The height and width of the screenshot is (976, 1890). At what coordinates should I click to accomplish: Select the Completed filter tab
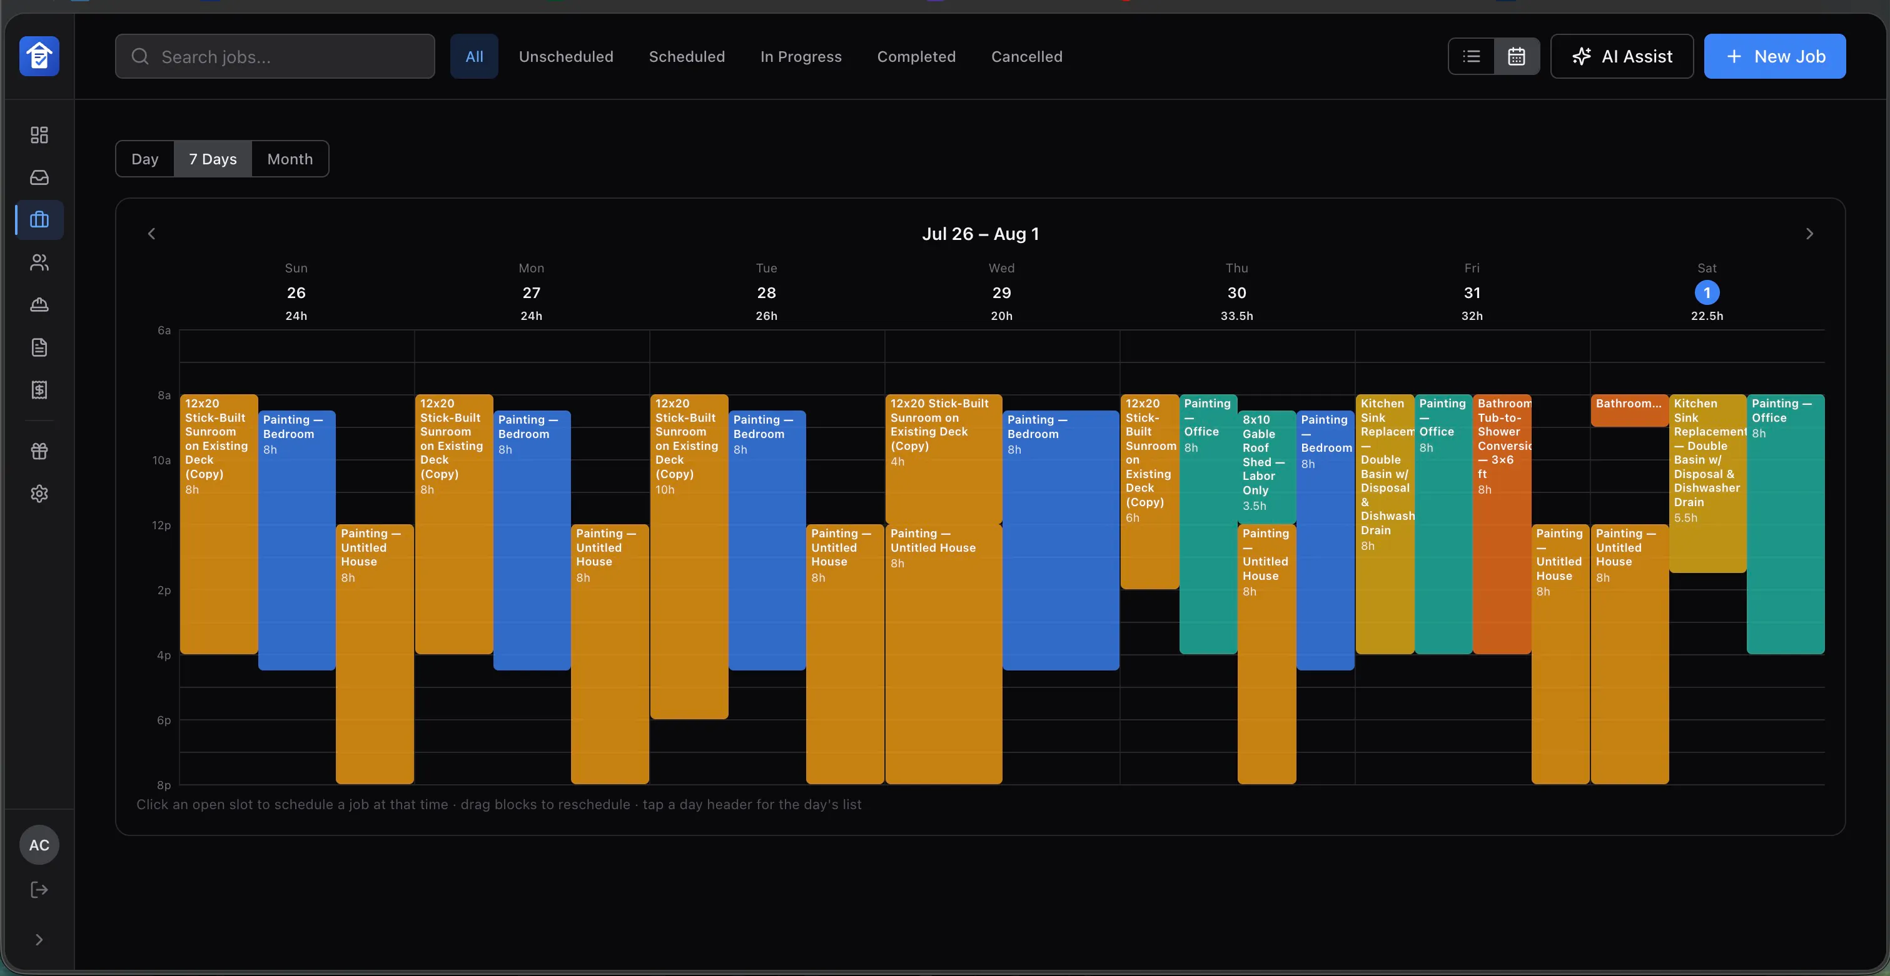[x=916, y=56]
